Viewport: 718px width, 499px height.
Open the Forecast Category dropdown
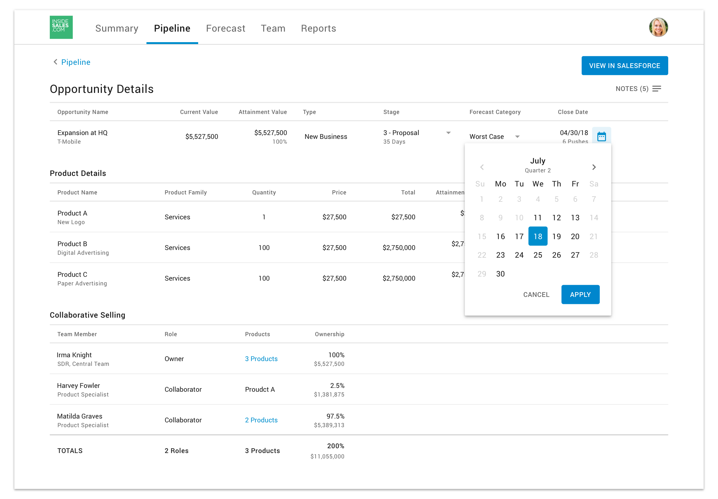point(517,137)
